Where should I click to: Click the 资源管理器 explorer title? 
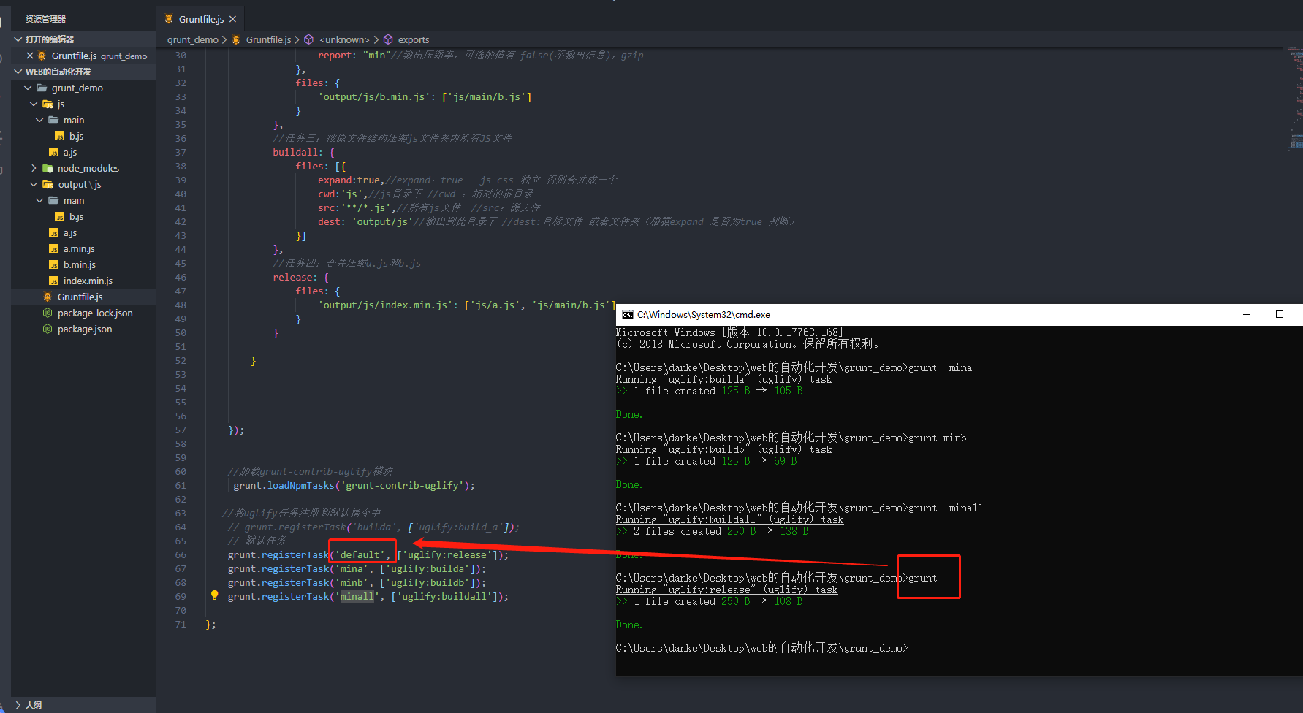coord(45,19)
